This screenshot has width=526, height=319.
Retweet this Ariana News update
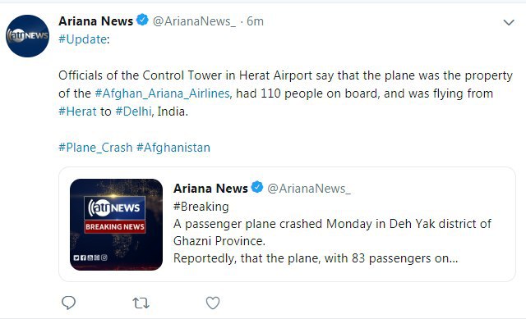click(x=141, y=303)
